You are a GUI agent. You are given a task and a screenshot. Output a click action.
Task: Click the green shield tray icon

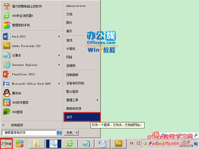[145, 144]
